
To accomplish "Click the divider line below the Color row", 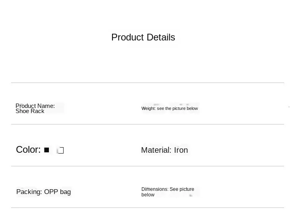I will coord(147,166).
